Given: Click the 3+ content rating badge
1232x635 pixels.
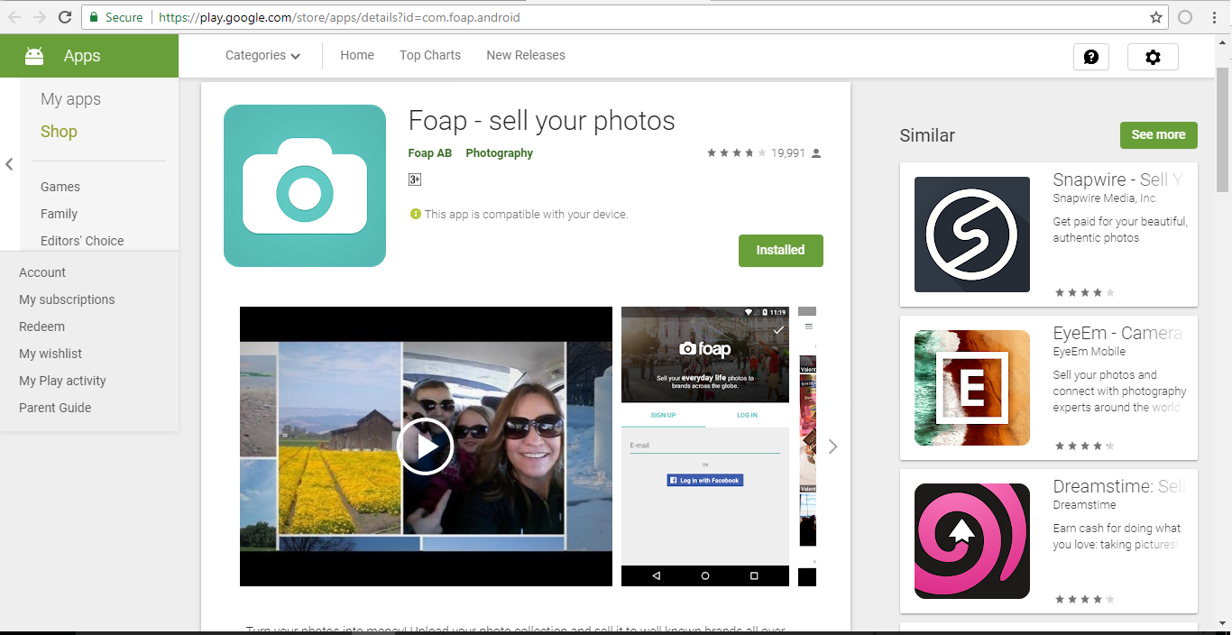Looking at the screenshot, I should pos(415,179).
